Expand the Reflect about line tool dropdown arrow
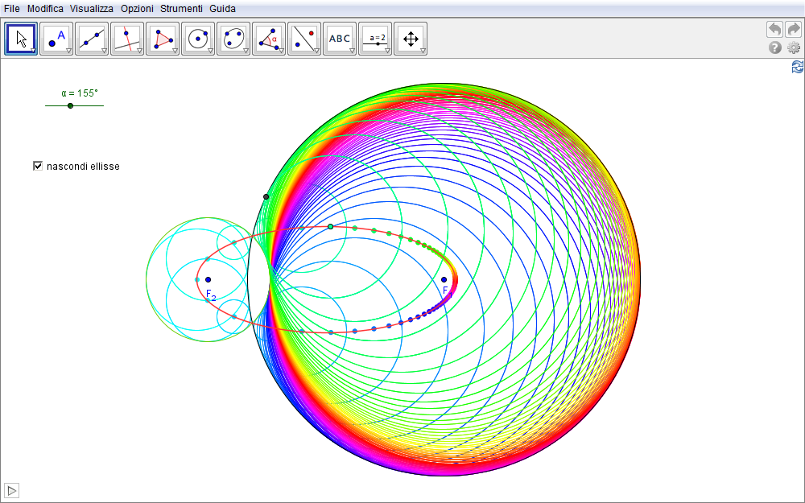 (316, 51)
